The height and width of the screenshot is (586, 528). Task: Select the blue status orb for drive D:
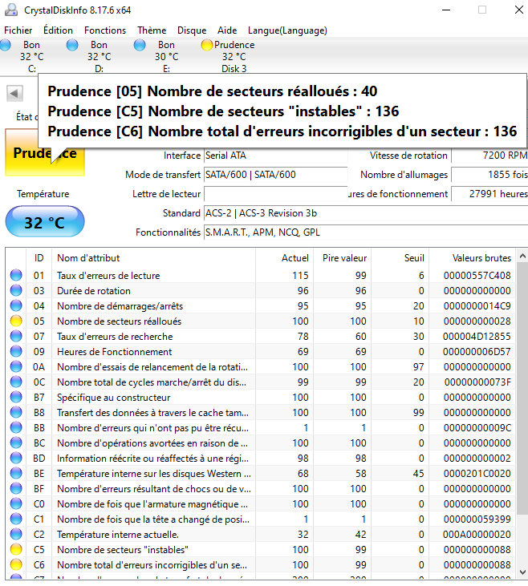pyautogui.click(x=73, y=46)
